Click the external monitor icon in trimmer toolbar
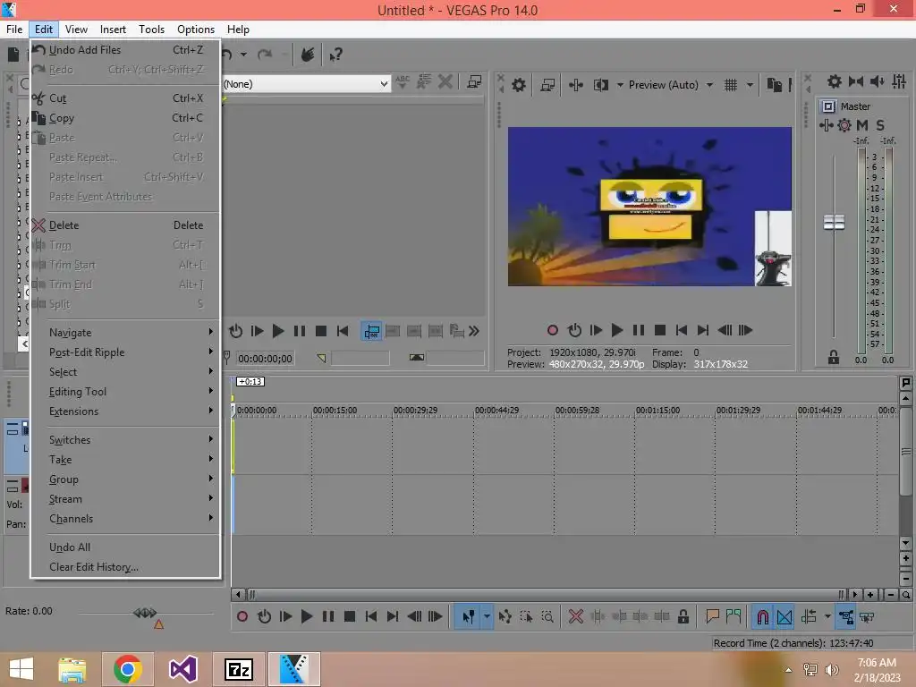Viewport: 916px width, 687px height. pyautogui.click(x=474, y=82)
